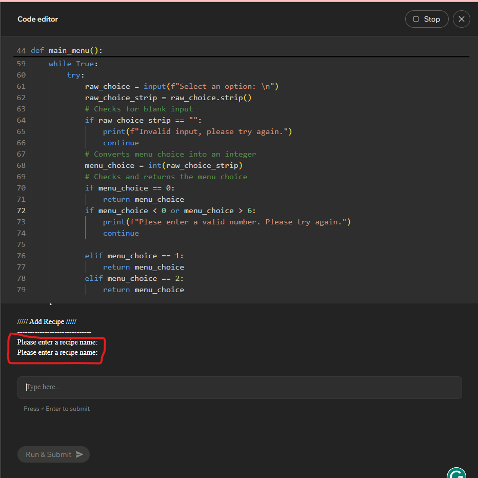This screenshot has height=478, width=478.
Task: Click first 'Please enter a recipe name:' output line
Action: click(x=57, y=342)
